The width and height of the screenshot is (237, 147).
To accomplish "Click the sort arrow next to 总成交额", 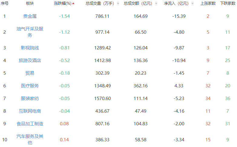I will pos(156,4).
